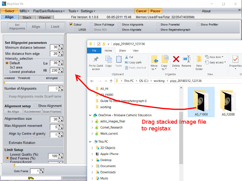Click the Select button in RegiStax
Screen dimensions: 242x181
pyautogui.click(x=9, y=11)
